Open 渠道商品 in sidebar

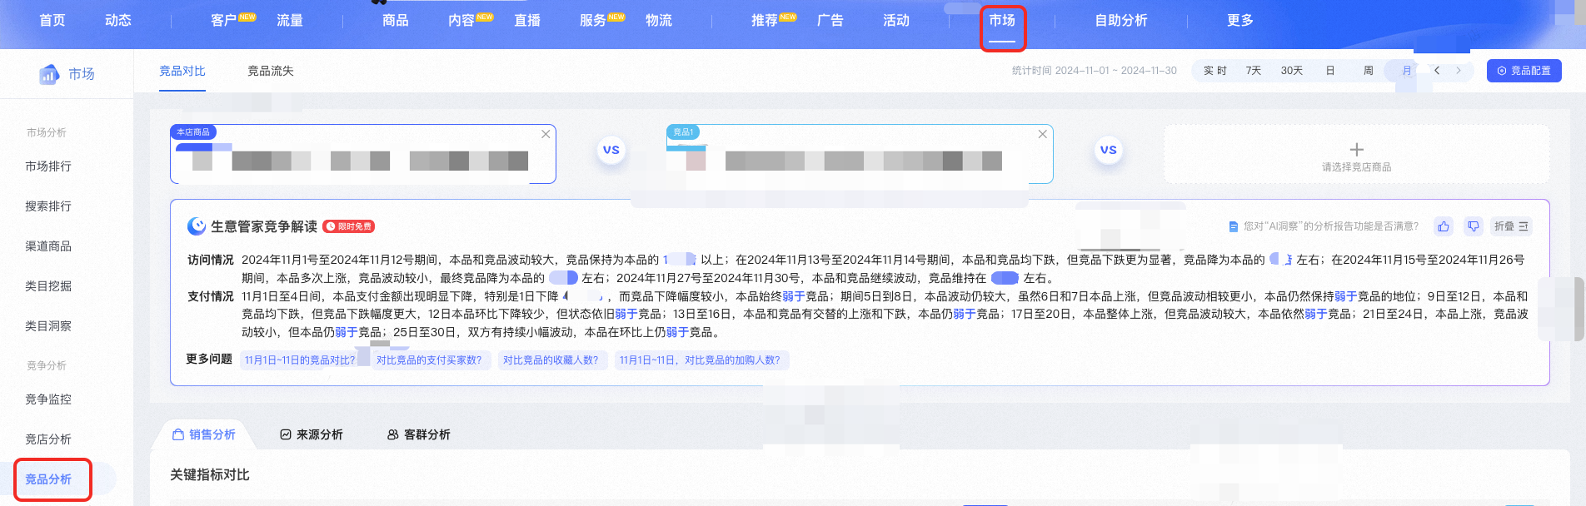tap(48, 246)
